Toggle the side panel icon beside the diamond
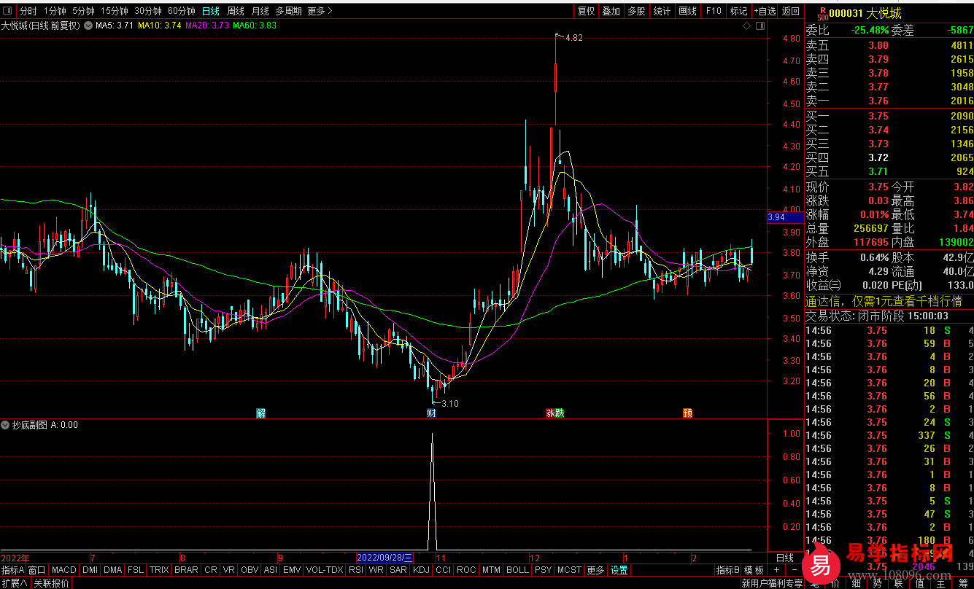Screen dimensions: 974x589 tap(760, 26)
